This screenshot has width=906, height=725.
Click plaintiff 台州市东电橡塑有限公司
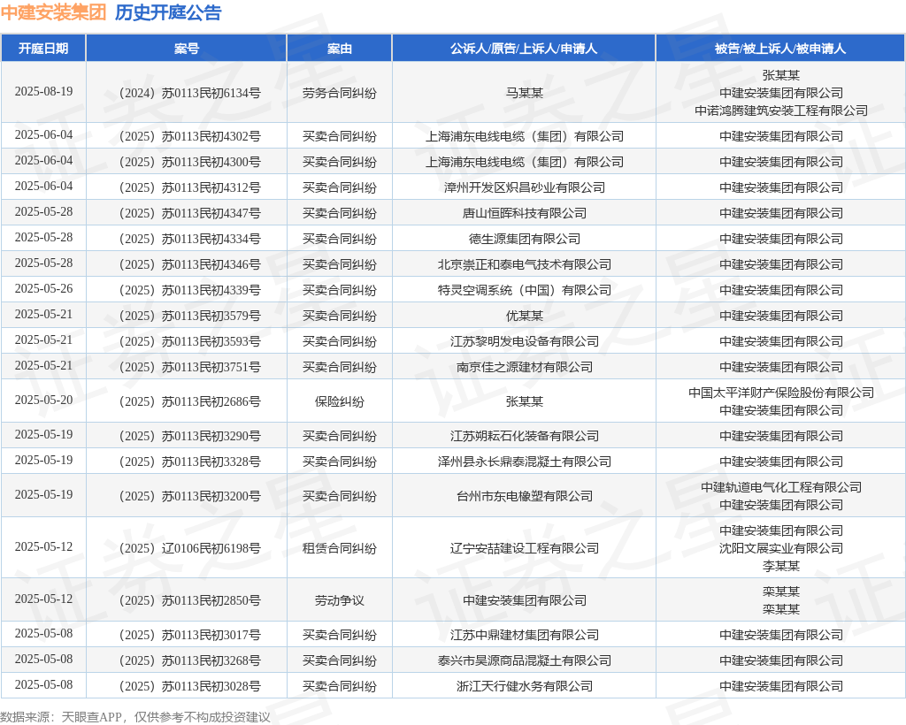[x=524, y=496]
